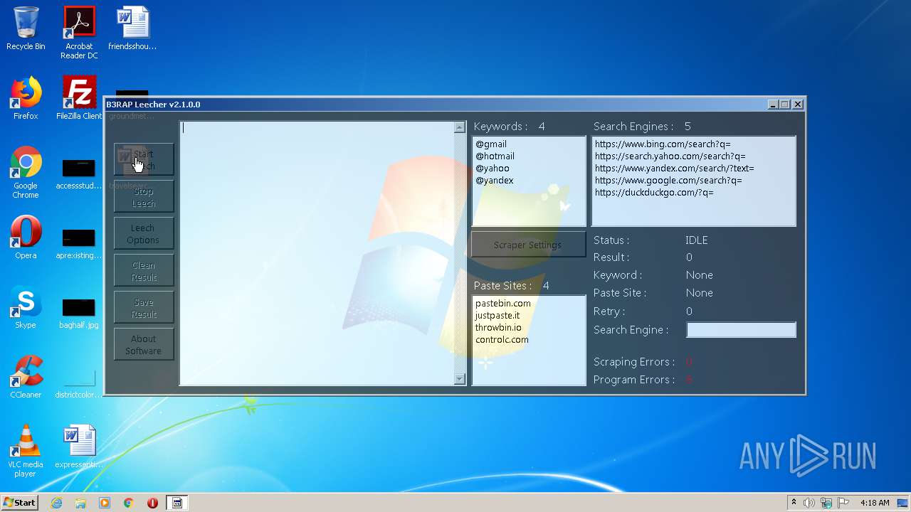Click the taskbar clock 4:18 AM
Image resolution: width=911 pixels, height=512 pixels.
point(875,503)
